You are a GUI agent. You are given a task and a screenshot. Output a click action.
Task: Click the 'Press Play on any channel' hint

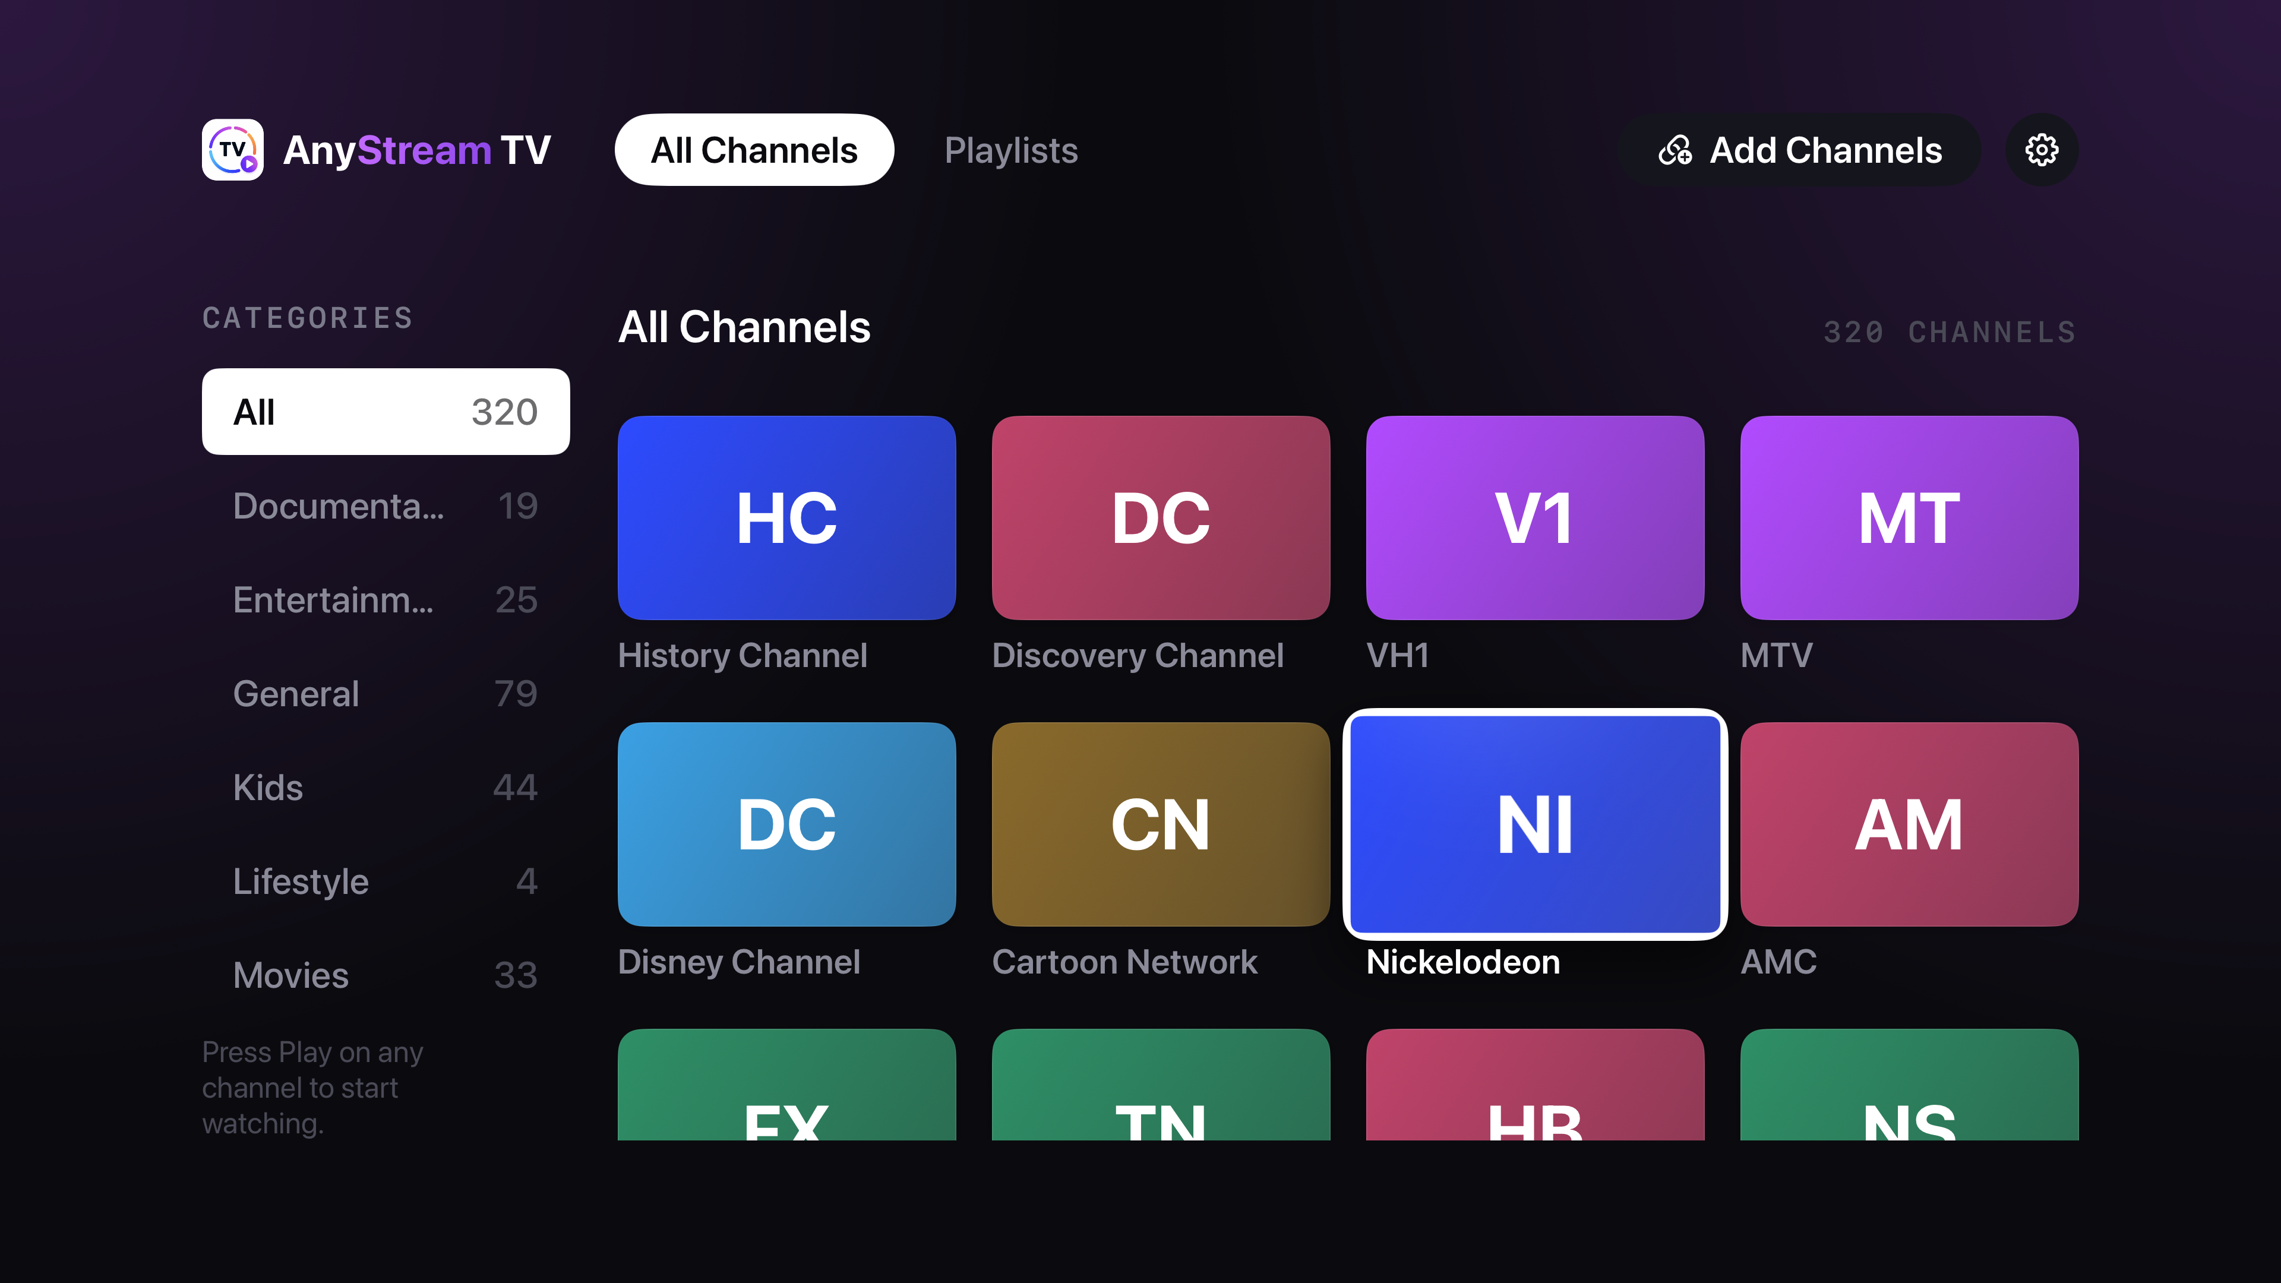[x=312, y=1088]
